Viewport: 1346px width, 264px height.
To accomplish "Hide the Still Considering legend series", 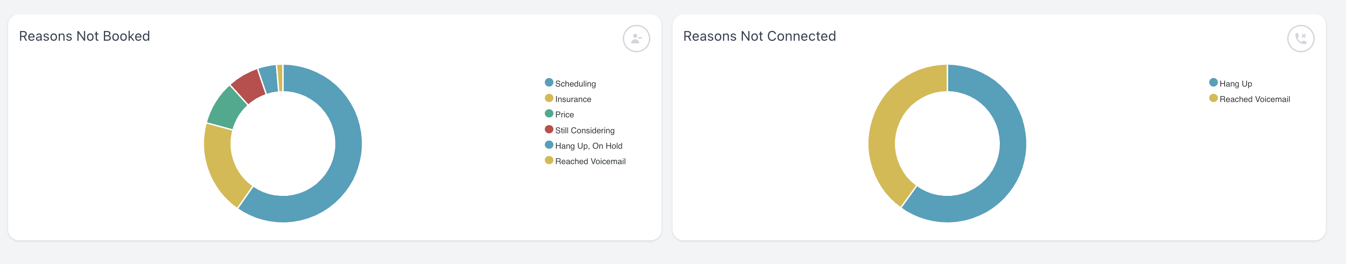I will (x=579, y=130).
